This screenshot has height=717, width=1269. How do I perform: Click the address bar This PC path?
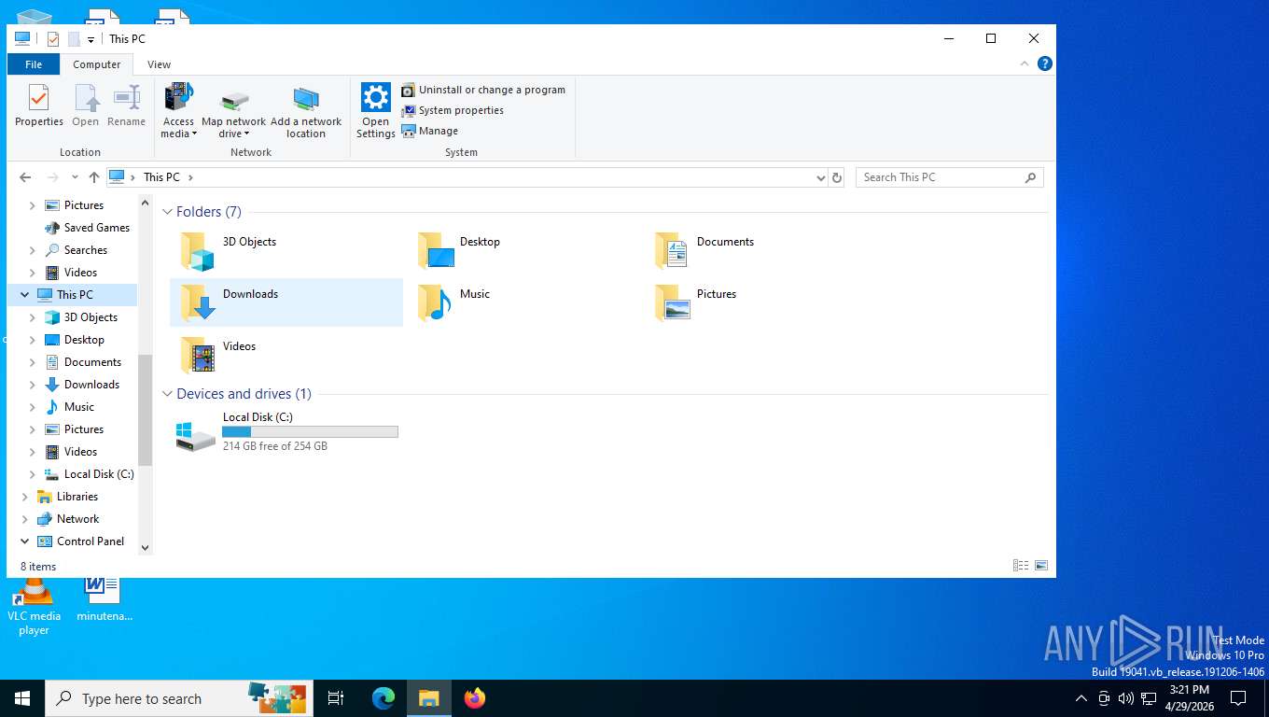(161, 177)
